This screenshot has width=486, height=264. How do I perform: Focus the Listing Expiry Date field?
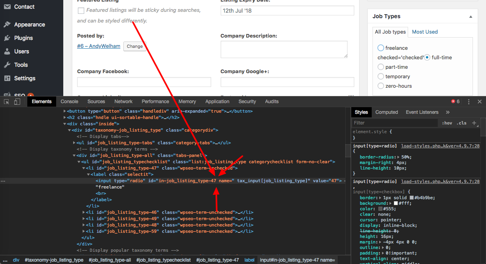287,11
